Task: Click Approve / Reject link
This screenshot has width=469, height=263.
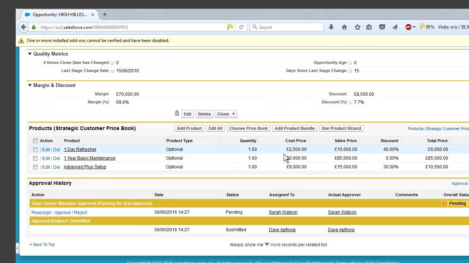Action: click(71, 212)
